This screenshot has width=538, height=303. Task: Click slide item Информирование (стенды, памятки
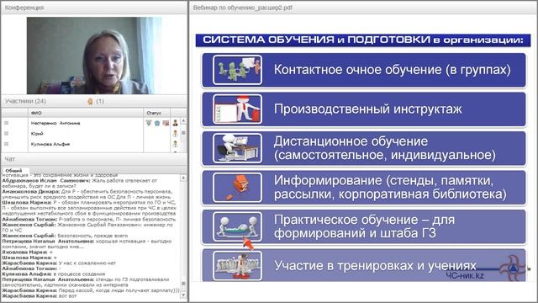pos(364,187)
